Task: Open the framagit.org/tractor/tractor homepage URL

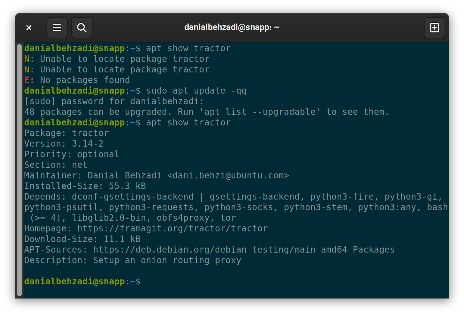Action: [173, 228]
